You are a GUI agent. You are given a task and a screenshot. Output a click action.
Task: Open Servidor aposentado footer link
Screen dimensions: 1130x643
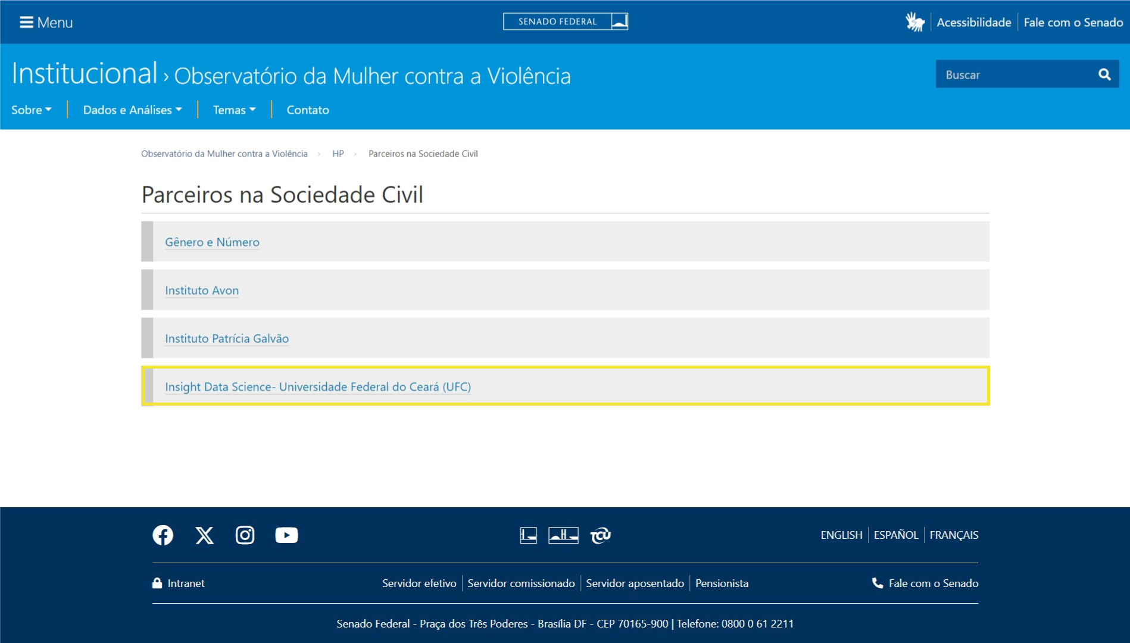tap(635, 583)
